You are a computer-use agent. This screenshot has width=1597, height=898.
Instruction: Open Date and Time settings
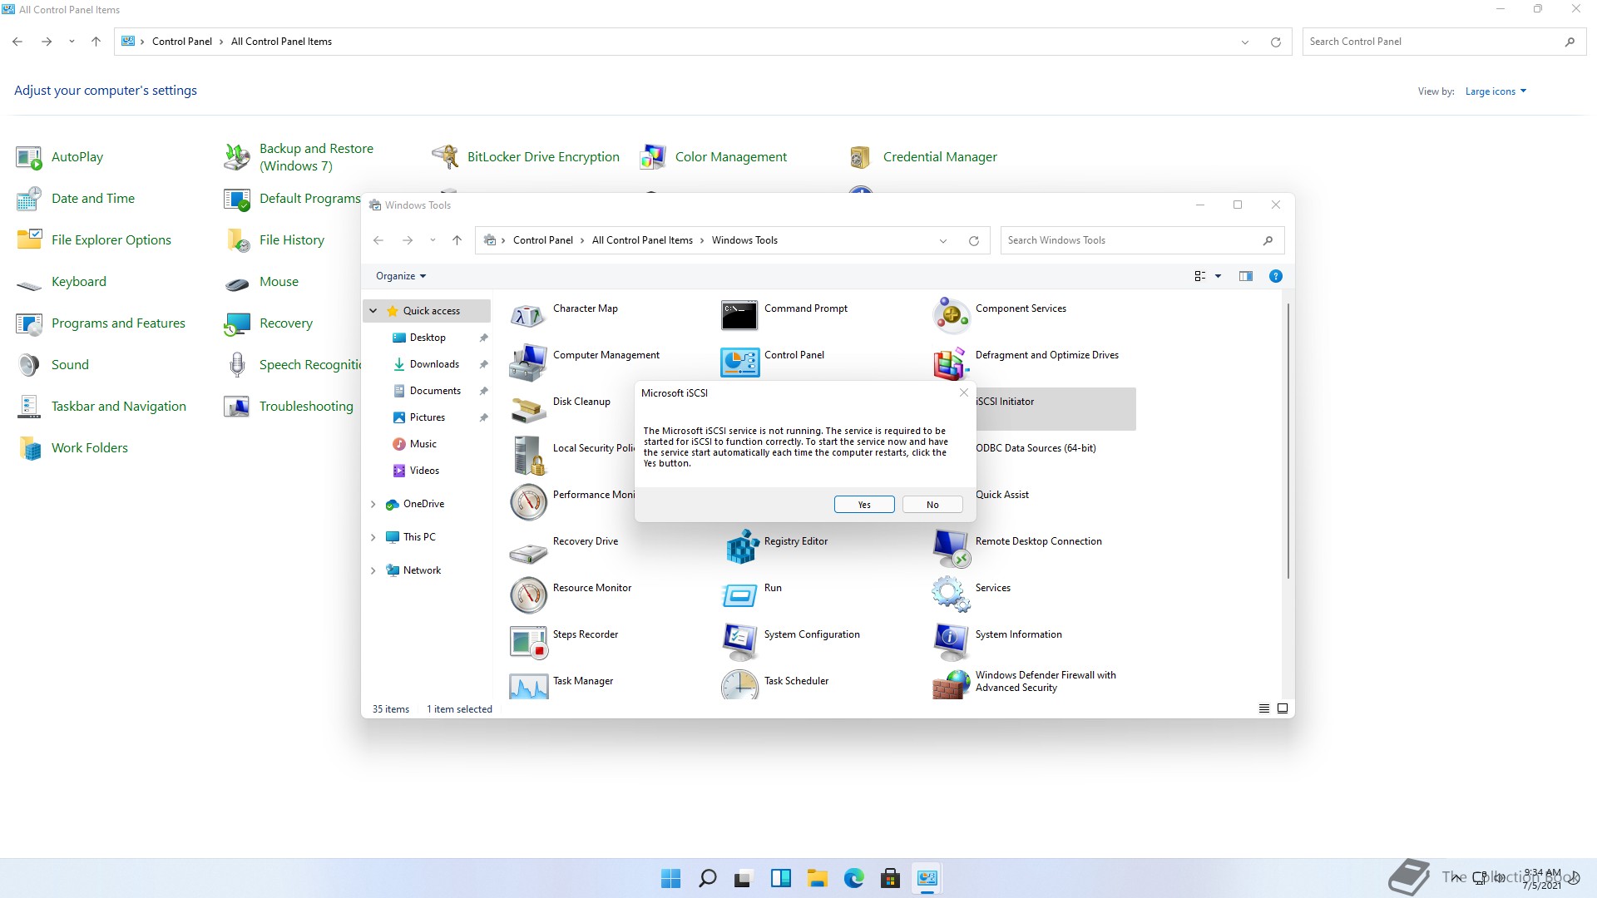93,199
